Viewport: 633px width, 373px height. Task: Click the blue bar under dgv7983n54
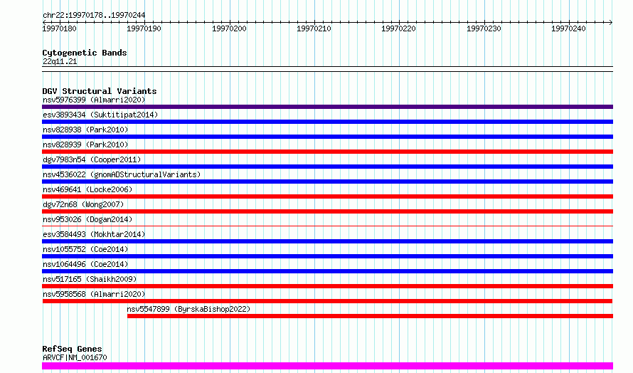[x=327, y=167]
